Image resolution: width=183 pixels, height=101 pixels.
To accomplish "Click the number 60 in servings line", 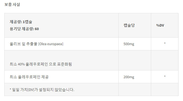I will point(37,29).
